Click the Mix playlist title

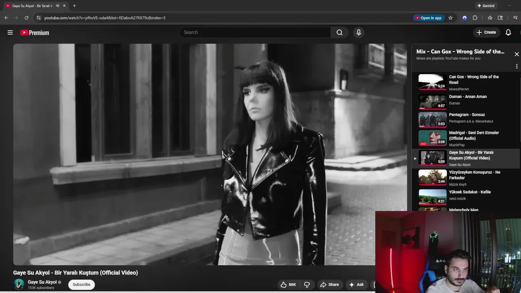(x=460, y=52)
